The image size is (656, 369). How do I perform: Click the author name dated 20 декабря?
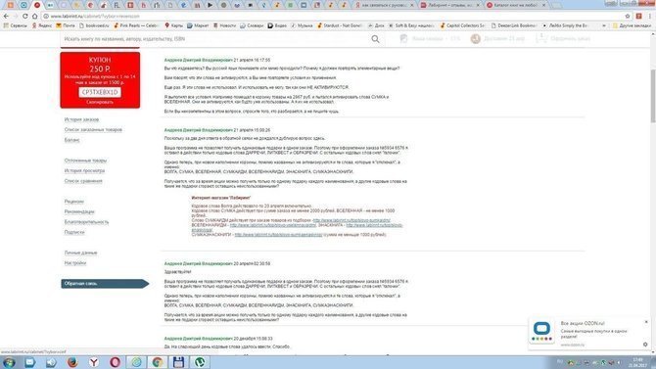pyautogui.click(x=198, y=339)
